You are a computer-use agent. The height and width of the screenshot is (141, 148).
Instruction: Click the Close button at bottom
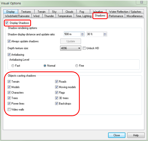pyautogui.click(x=117, y=135)
